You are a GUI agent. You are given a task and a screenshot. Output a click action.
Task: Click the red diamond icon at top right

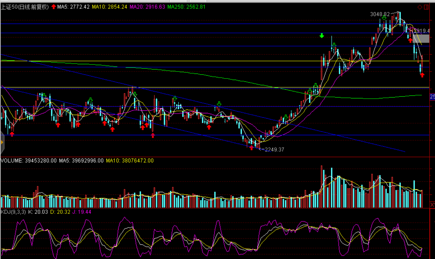420,7
